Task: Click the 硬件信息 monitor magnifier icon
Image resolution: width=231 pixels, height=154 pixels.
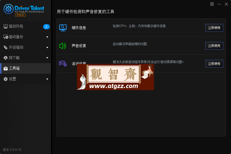Action: click(63, 28)
